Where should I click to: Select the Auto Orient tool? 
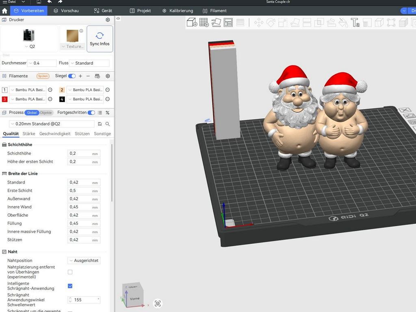(216, 22)
